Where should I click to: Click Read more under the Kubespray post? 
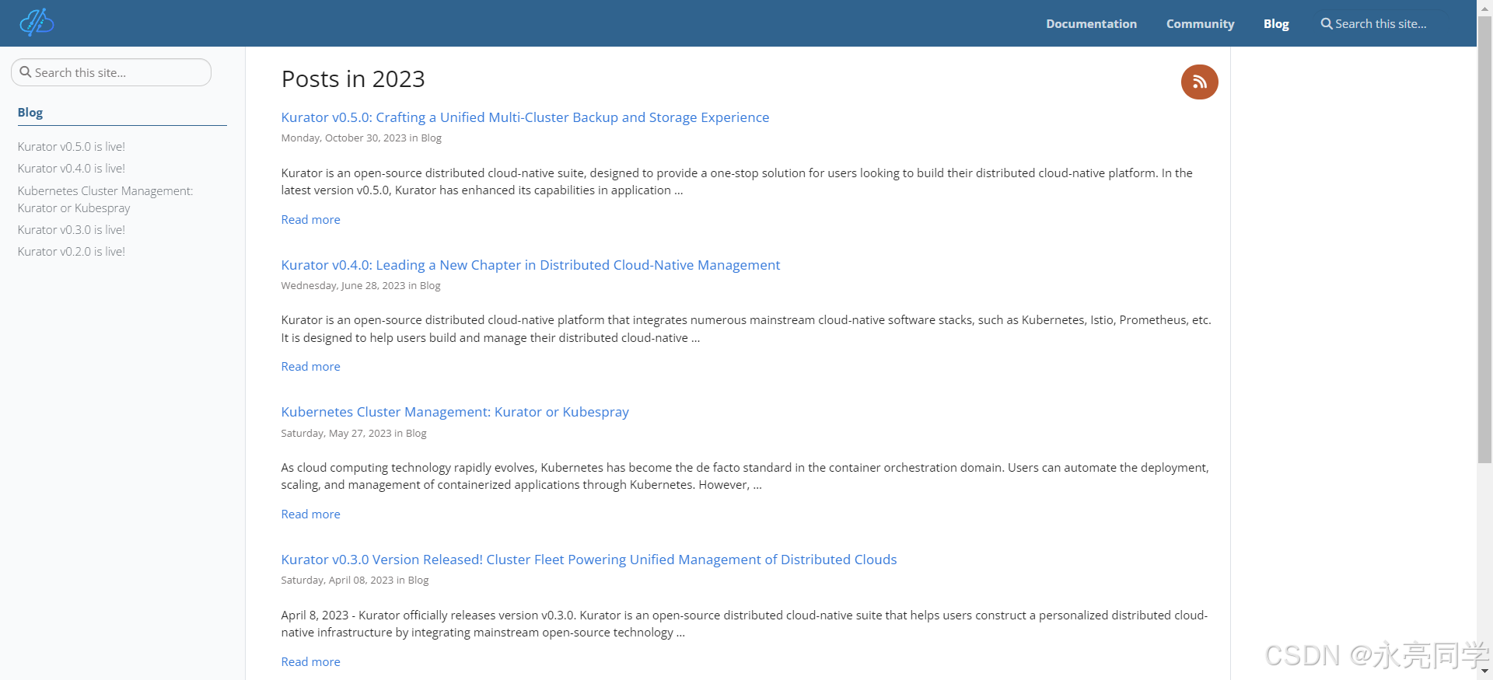pos(310,514)
